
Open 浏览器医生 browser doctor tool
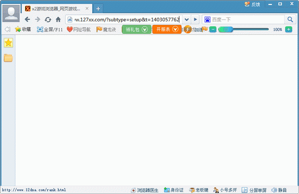(145, 190)
